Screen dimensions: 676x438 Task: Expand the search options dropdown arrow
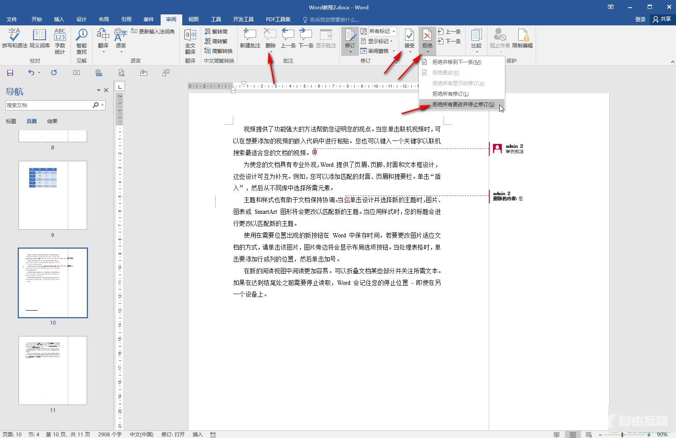(102, 105)
